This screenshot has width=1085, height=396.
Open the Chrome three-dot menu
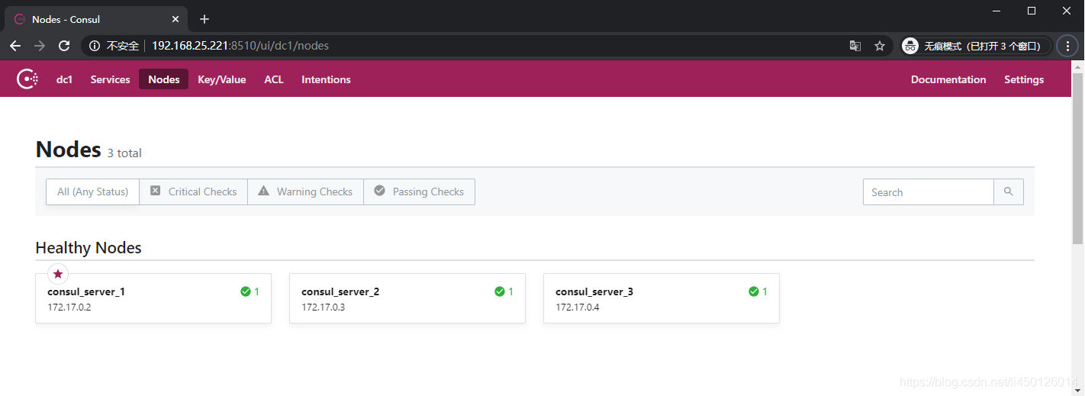[1067, 46]
